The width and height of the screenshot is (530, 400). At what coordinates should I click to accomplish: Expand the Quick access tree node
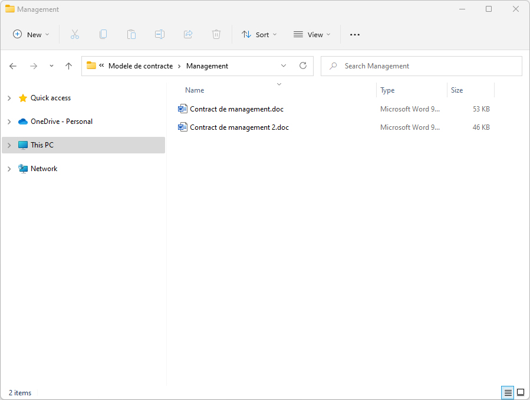[9, 98]
